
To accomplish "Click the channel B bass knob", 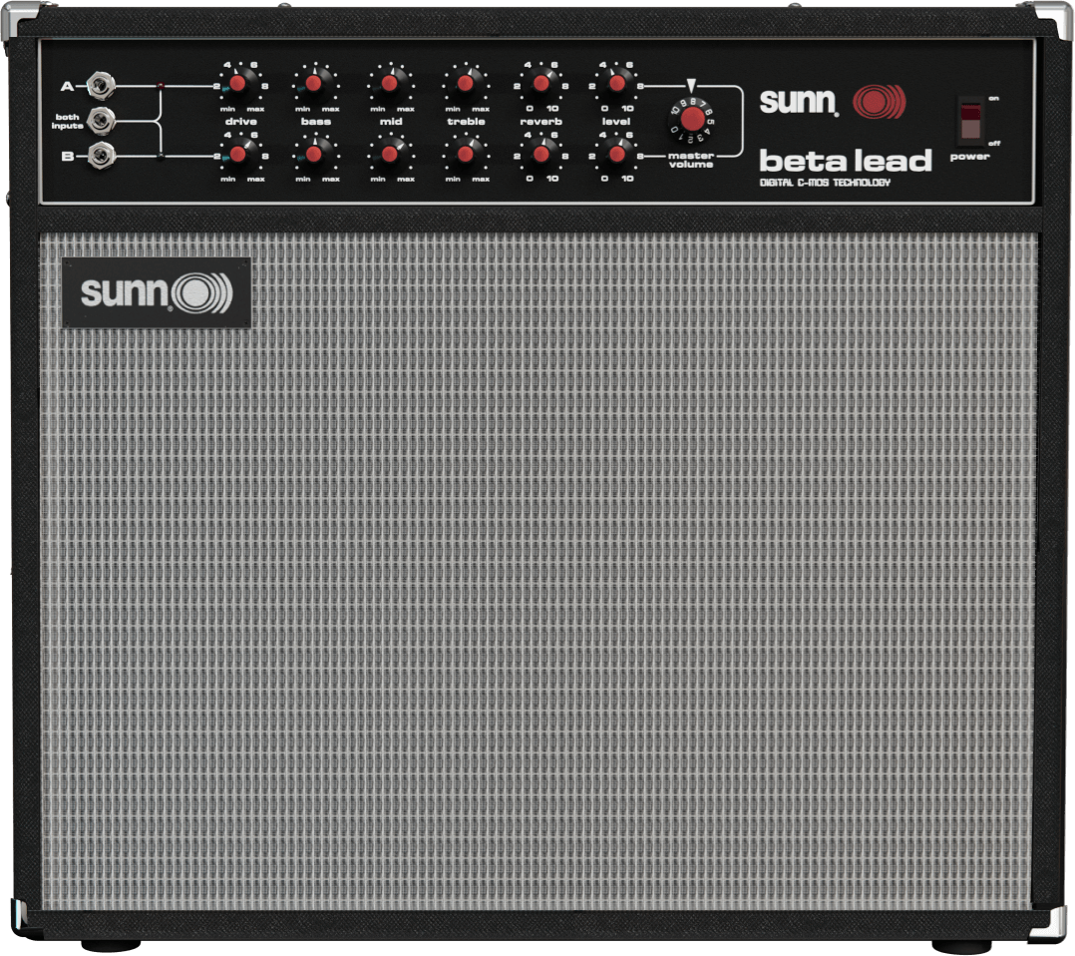I will pyautogui.click(x=316, y=155).
